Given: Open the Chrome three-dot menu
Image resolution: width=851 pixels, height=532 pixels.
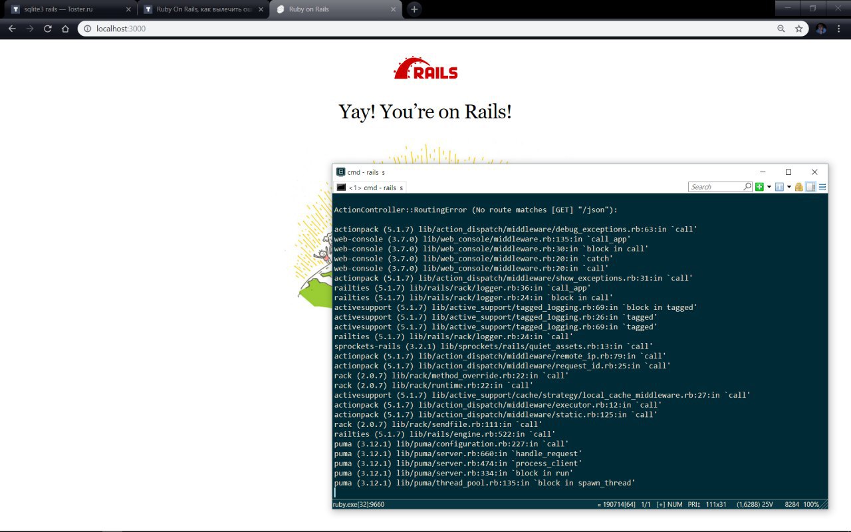Looking at the screenshot, I should pyautogui.click(x=839, y=29).
